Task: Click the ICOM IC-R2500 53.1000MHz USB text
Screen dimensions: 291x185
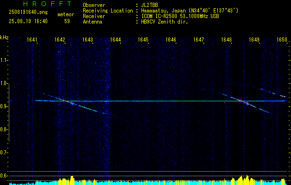Action: [180, 16]
